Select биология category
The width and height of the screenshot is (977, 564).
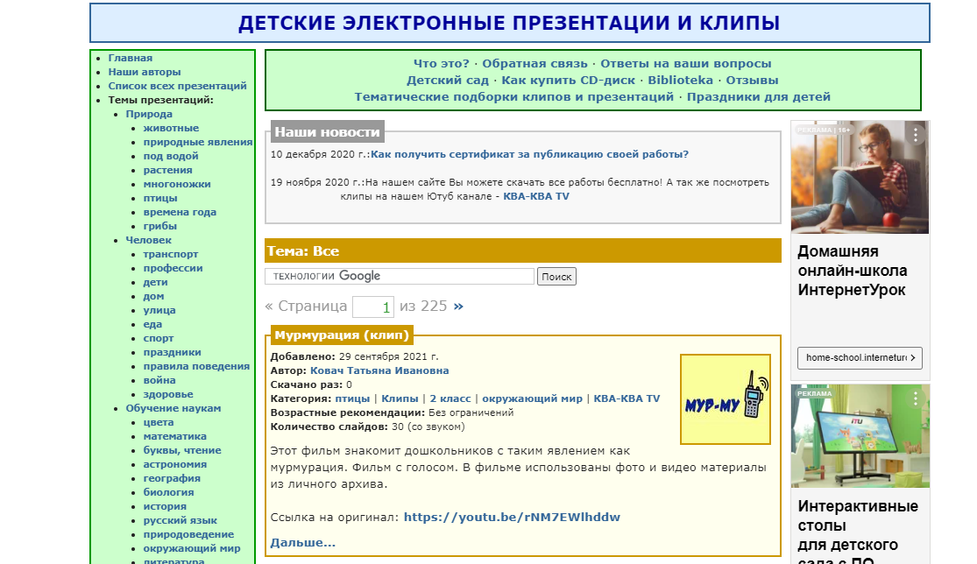tap(168, 492)
